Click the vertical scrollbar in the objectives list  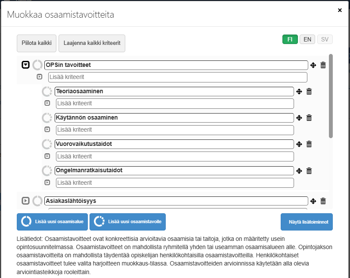(x=331, y=96)
